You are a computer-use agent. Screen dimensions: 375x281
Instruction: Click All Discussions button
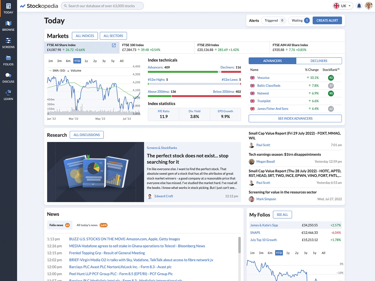tap(87, 135)
